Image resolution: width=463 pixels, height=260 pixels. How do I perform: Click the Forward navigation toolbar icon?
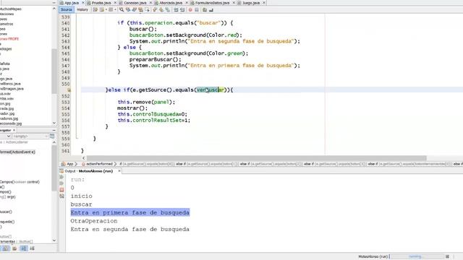click(111, 9)
